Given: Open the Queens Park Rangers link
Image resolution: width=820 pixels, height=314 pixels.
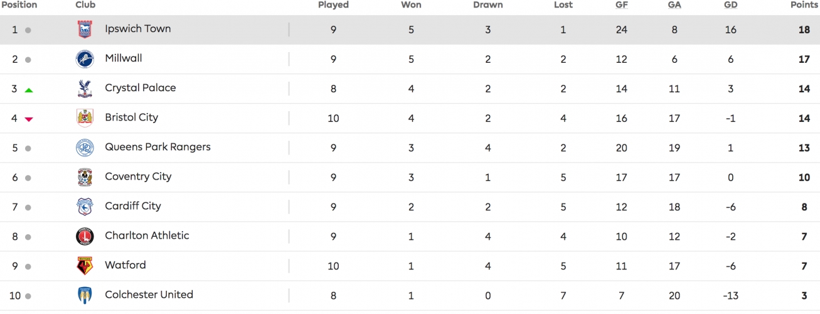Looking at the screenshot, I should 157,147.
